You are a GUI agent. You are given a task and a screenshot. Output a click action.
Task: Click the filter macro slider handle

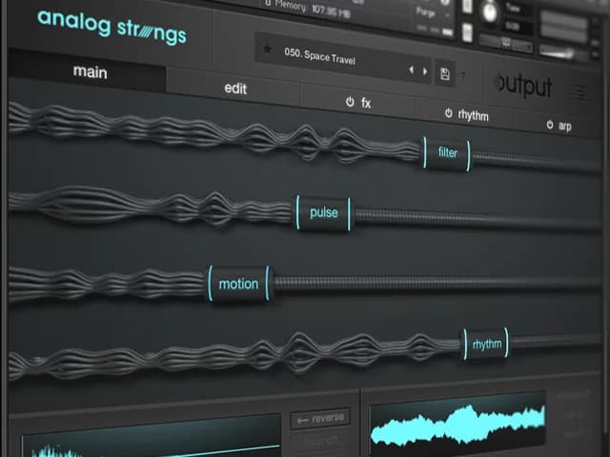447,152
